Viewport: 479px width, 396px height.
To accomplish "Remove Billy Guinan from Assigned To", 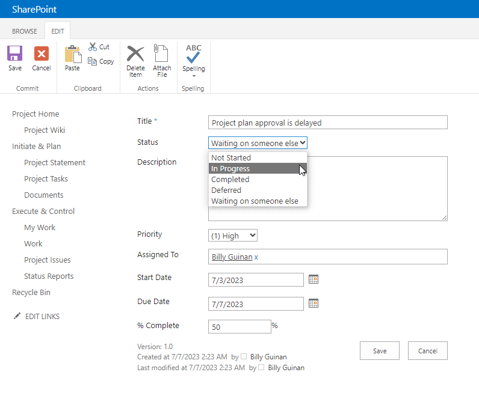I will pos(256,257).
